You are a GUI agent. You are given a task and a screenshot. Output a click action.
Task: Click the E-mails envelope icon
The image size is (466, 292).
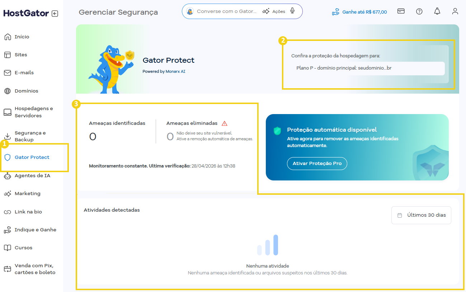pos(8,72)
